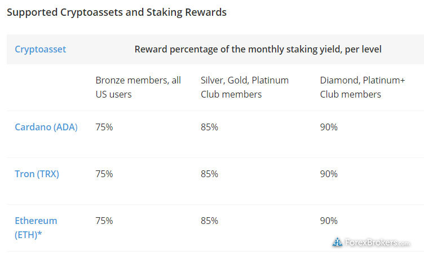The width and height of the screenshot is (424, 255).
Task: Click Cardano's 90% Diamond reward cell
Action: click(329, 127)
